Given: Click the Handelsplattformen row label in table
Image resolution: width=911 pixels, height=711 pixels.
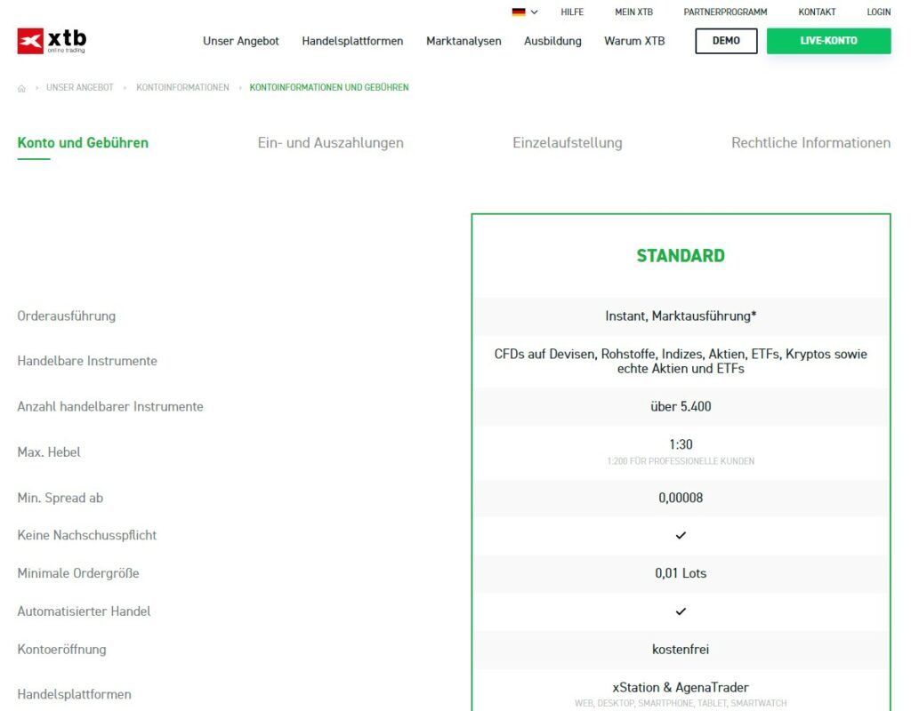Looking at the screenshot, I should pos(74,694).
